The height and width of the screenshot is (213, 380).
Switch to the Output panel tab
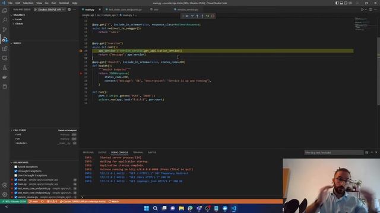(102, 153)
